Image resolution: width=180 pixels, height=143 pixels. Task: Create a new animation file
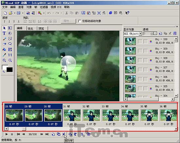[5, 13]
